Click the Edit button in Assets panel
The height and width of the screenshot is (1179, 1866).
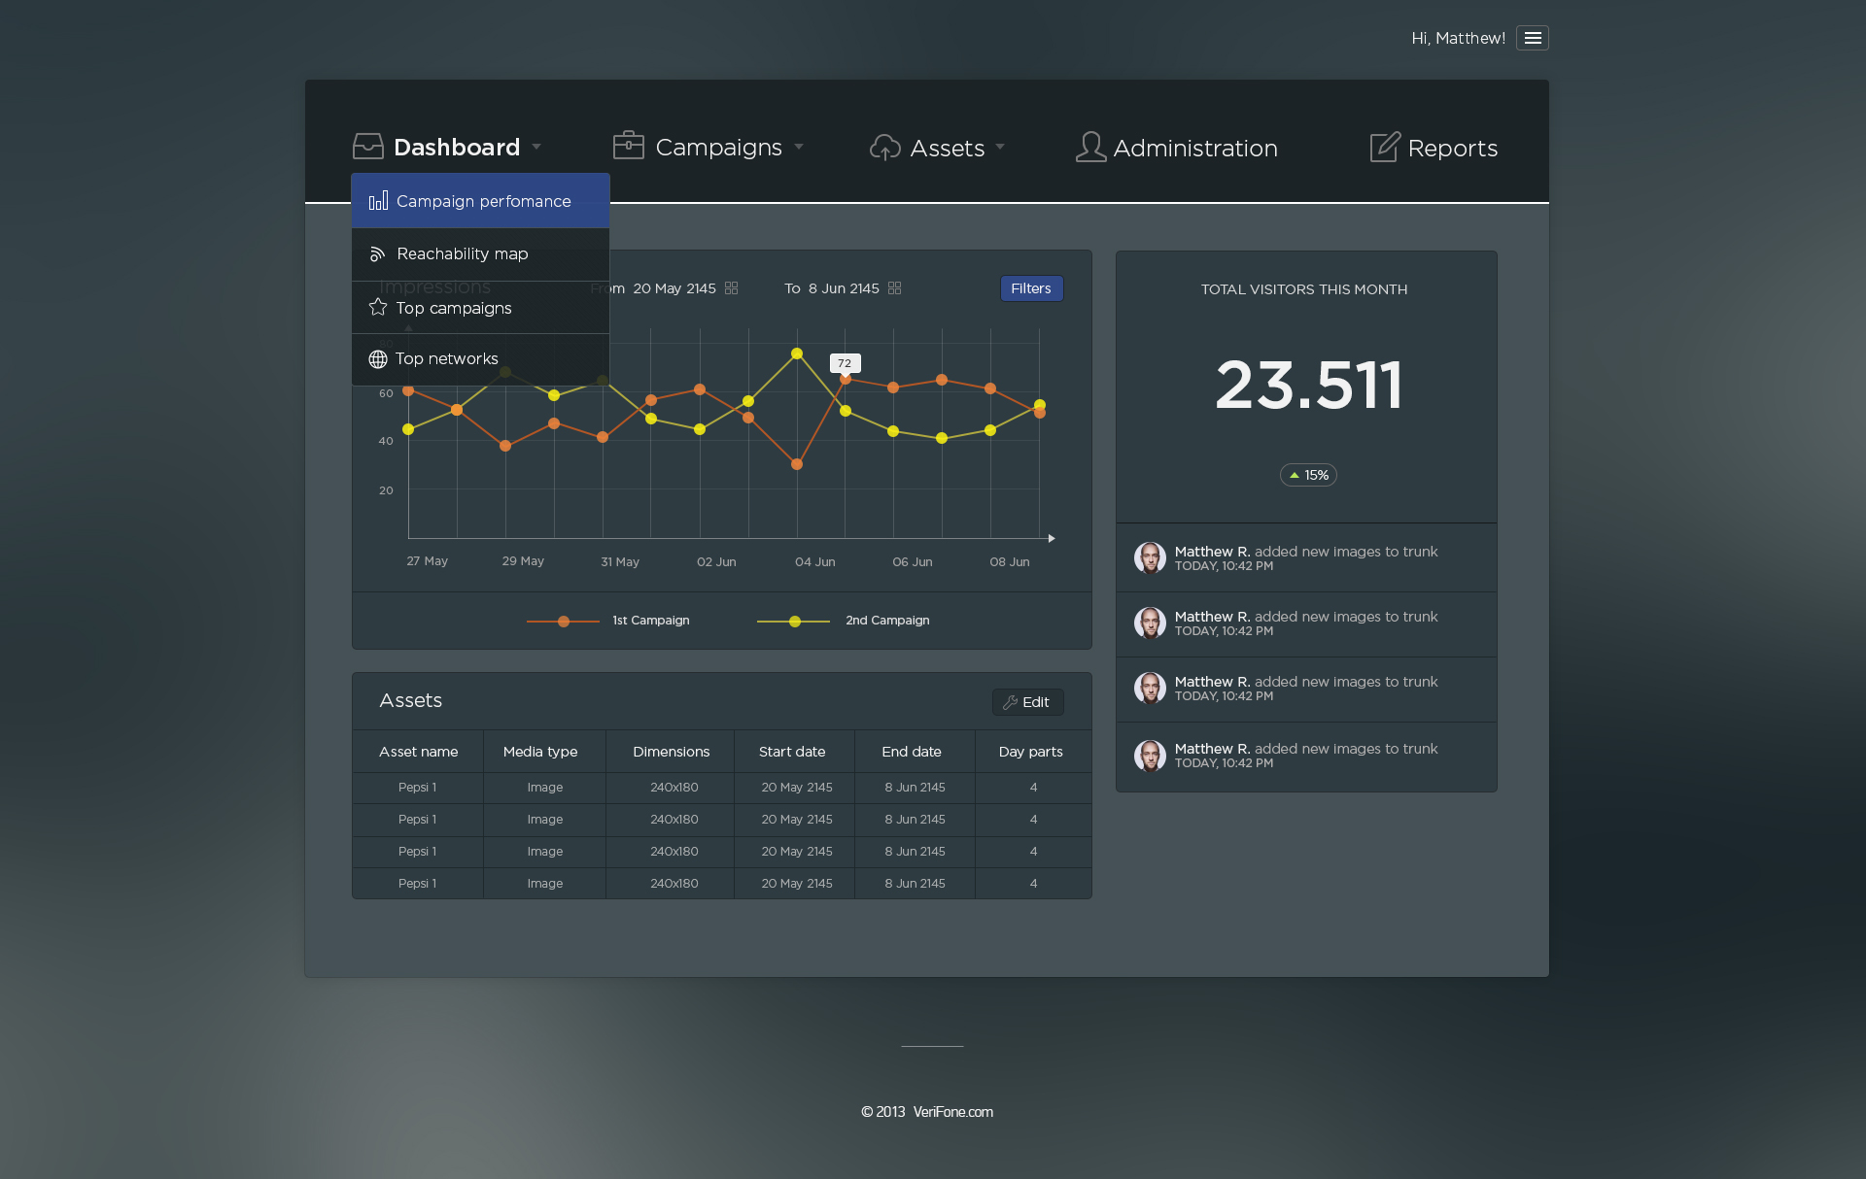coord(1027,701)
